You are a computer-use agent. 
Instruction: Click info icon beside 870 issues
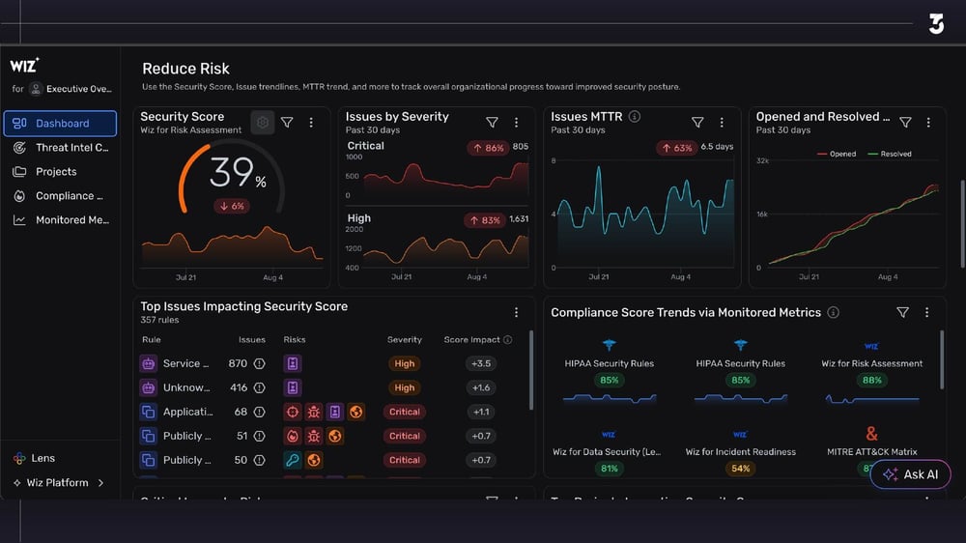point(259,363)
